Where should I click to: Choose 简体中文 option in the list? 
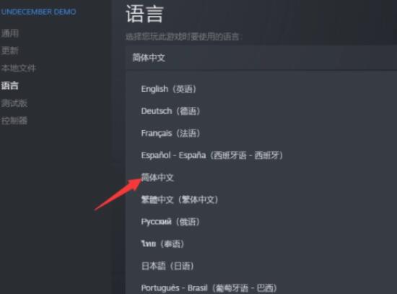coord(157,178)
